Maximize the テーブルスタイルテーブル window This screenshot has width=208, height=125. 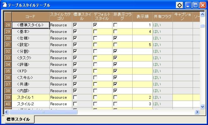click(x=195, y=5)
